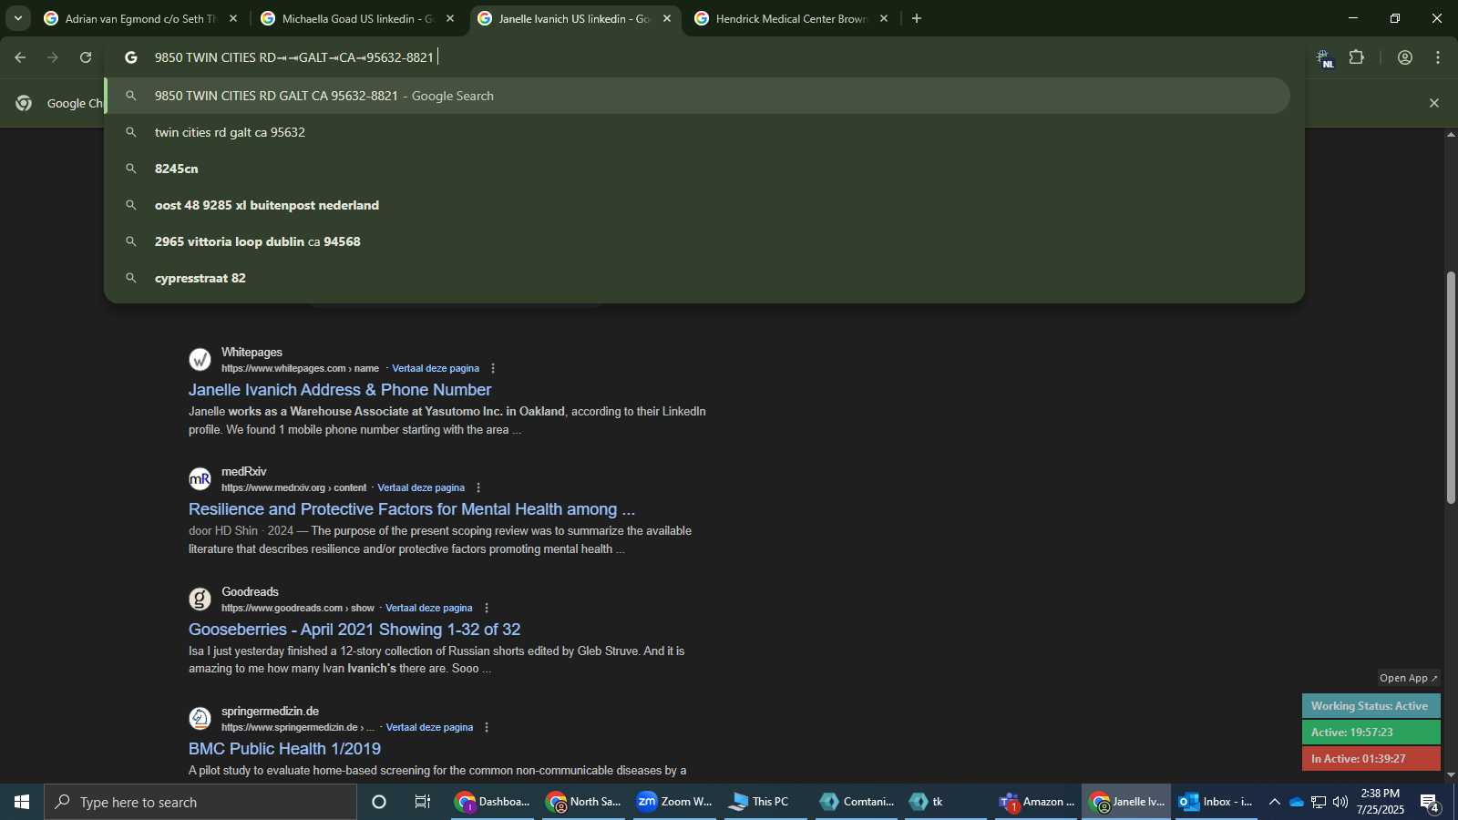Viewport: 1458px width, 820px height.
Task: Select suggestion 9850 TWIN CITIES RD Google Search
Action: tap(697, 96)
